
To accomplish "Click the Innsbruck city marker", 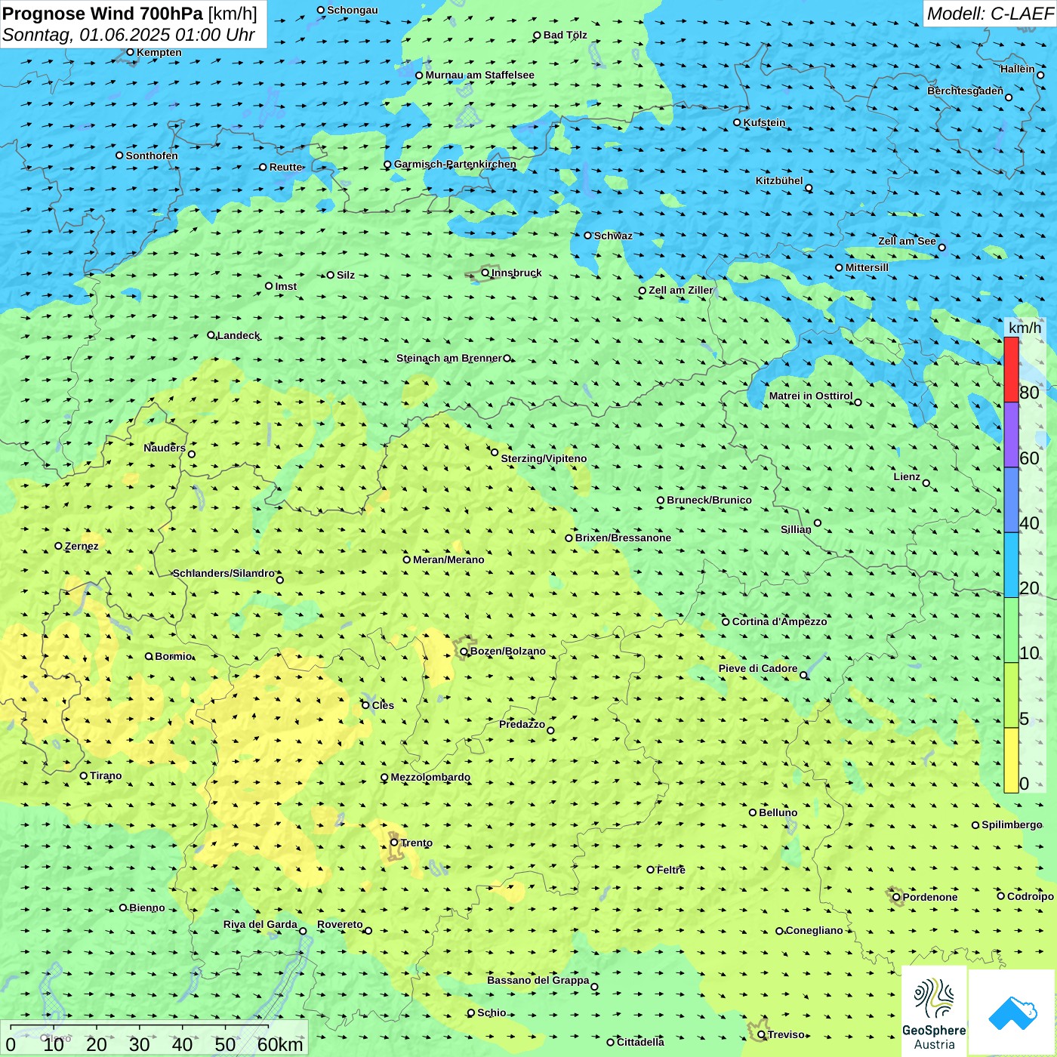I will 485,273.
